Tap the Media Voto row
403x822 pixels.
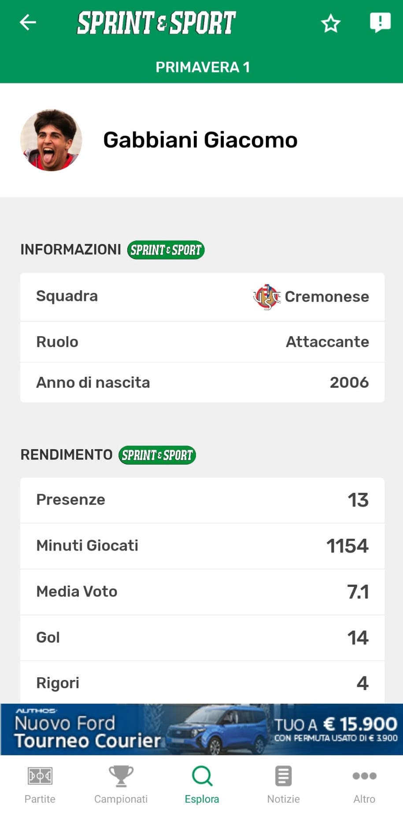coord(202,592)
